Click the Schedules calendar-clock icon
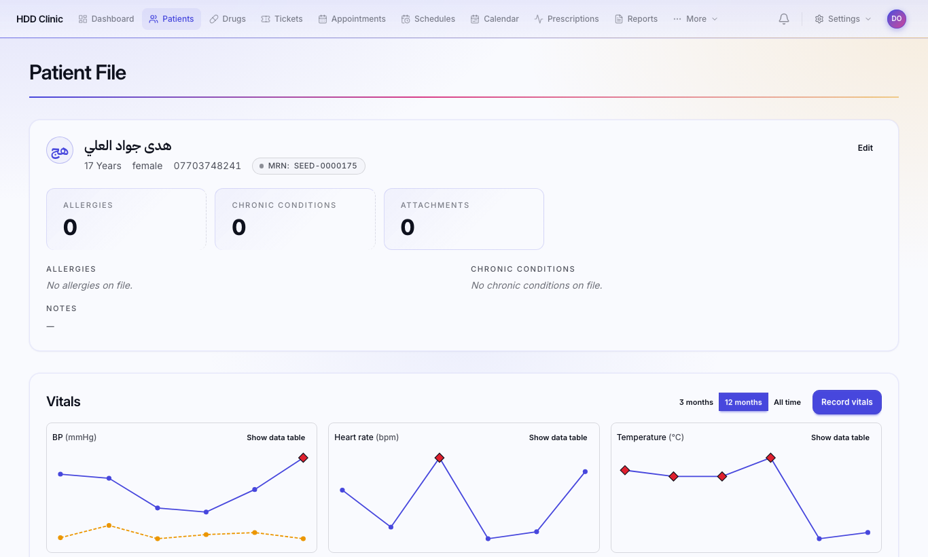This screenshot has width=928, height=557. point(406,19)
